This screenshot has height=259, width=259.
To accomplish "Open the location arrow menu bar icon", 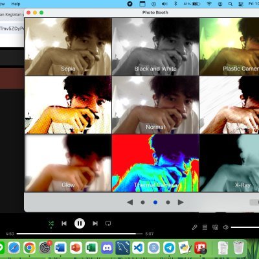I will 129,4.
